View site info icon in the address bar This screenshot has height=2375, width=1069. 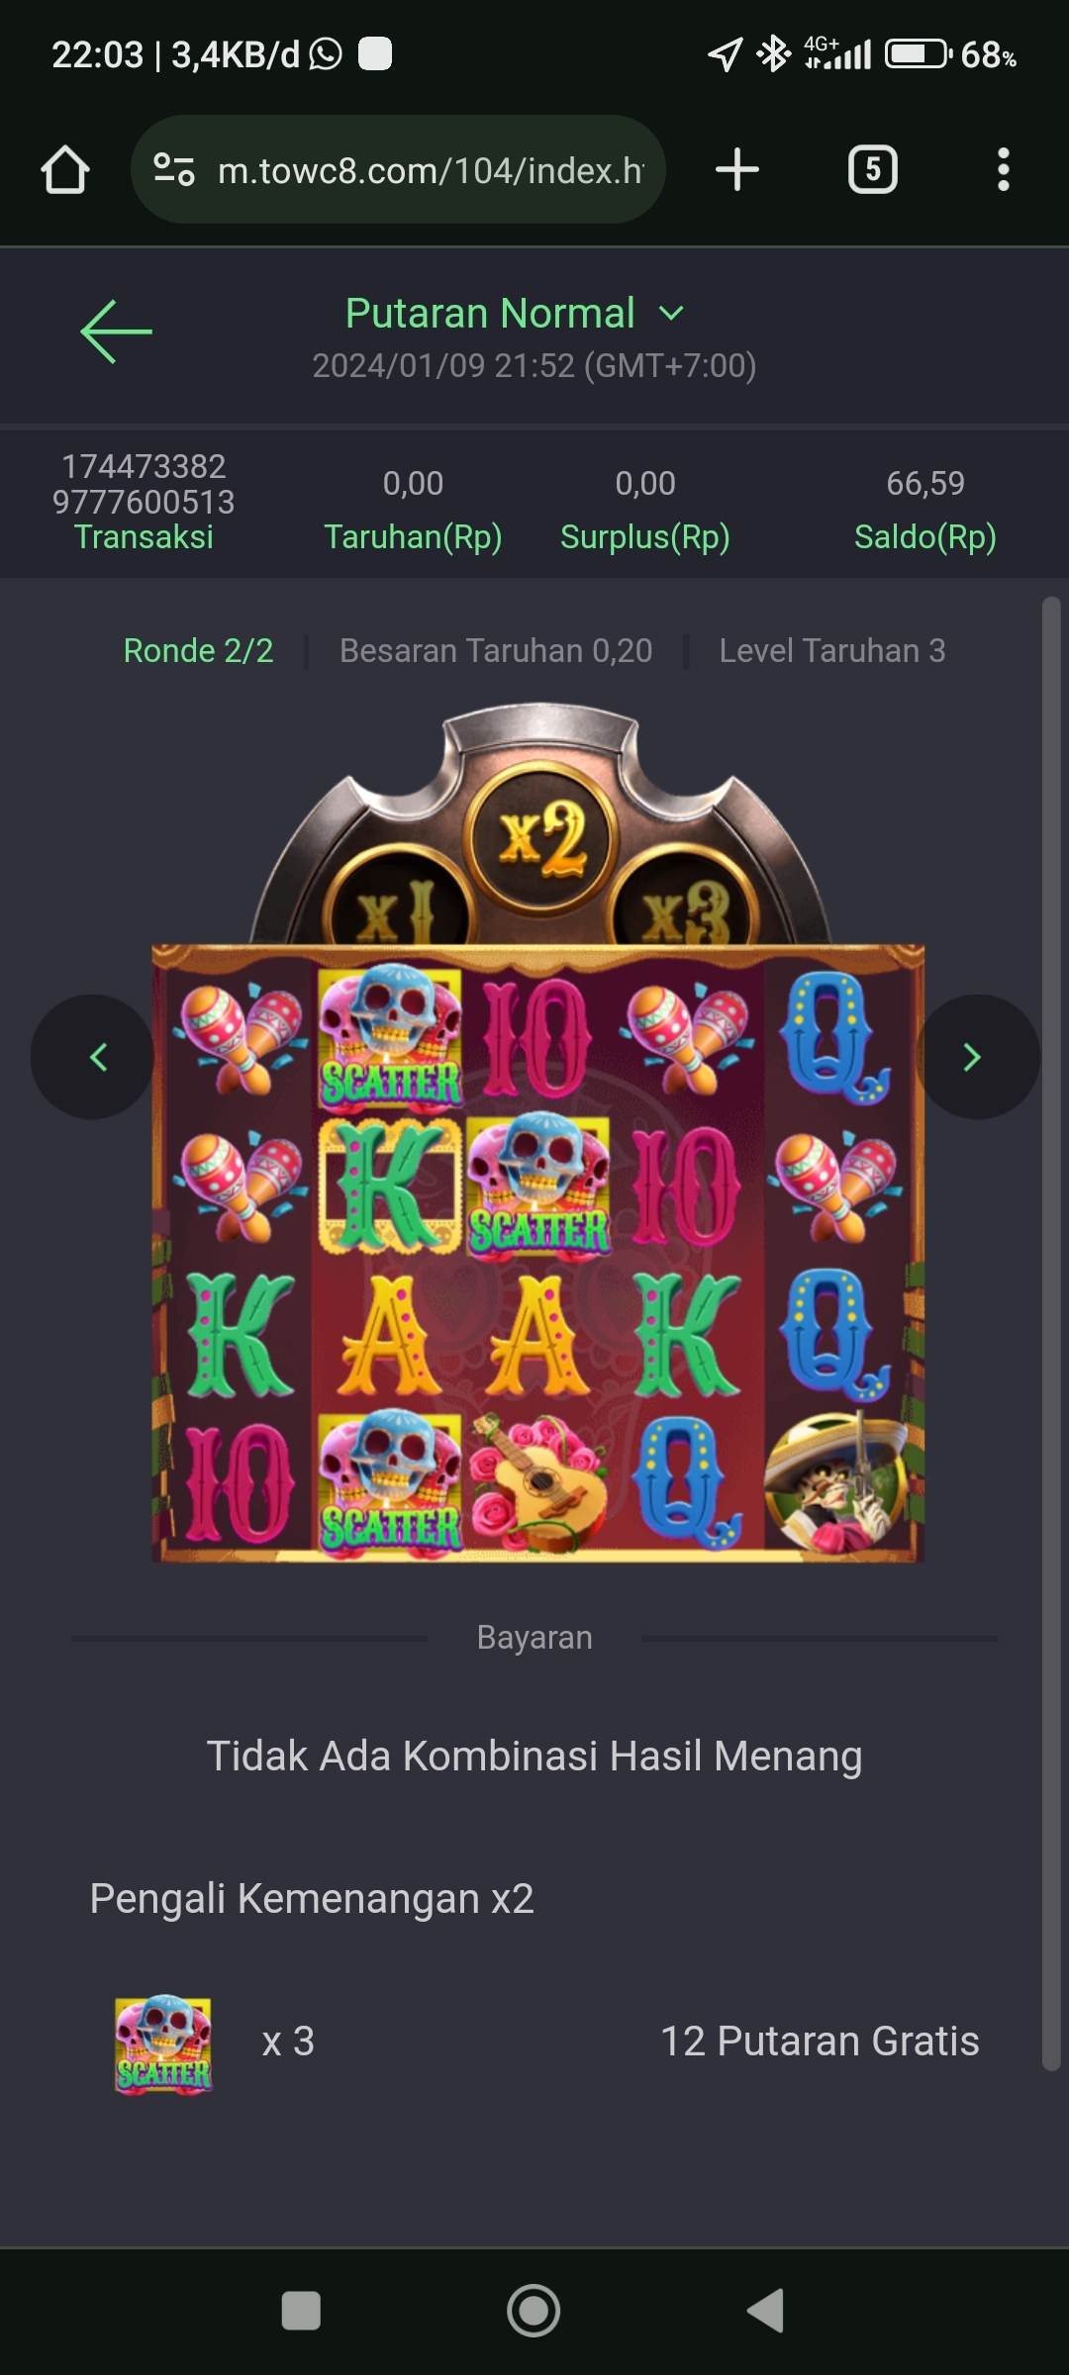click(x=174, y=169)
